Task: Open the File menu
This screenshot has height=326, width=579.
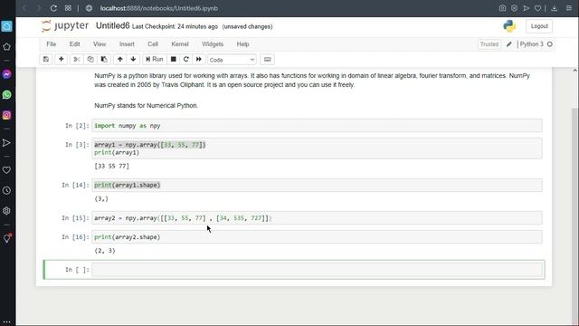Action: click(52, 44)
